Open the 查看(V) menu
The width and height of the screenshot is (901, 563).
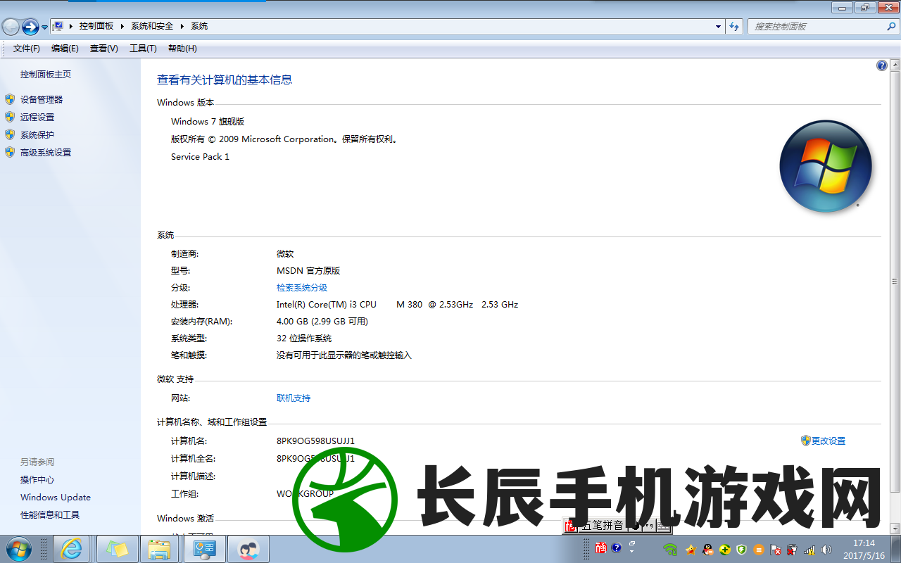[104, 49]
